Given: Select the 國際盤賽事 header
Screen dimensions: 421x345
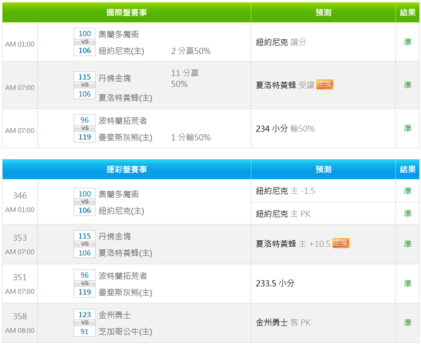Looking at the screenshot, I should click(127, 12).
